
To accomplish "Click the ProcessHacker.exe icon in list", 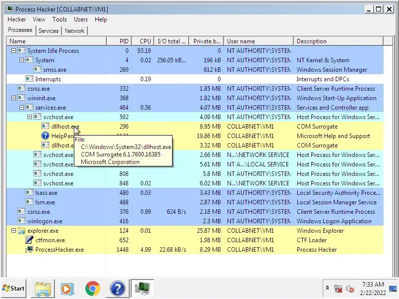I will tap(29, 250).
